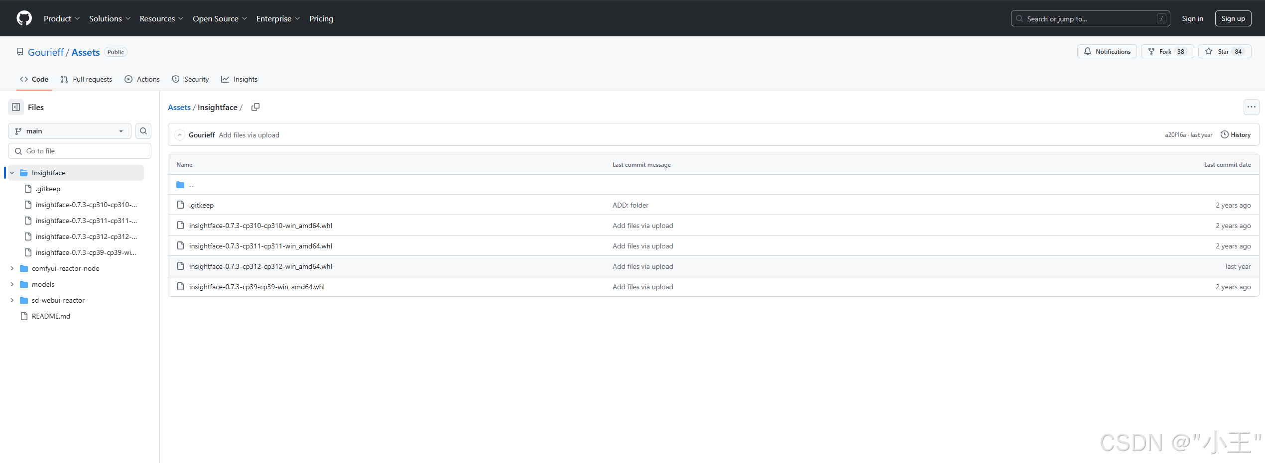Click file icon of cp310 wheel in table
The image size is (1265, 463).
pyautogui.click(x=180, y=226)
